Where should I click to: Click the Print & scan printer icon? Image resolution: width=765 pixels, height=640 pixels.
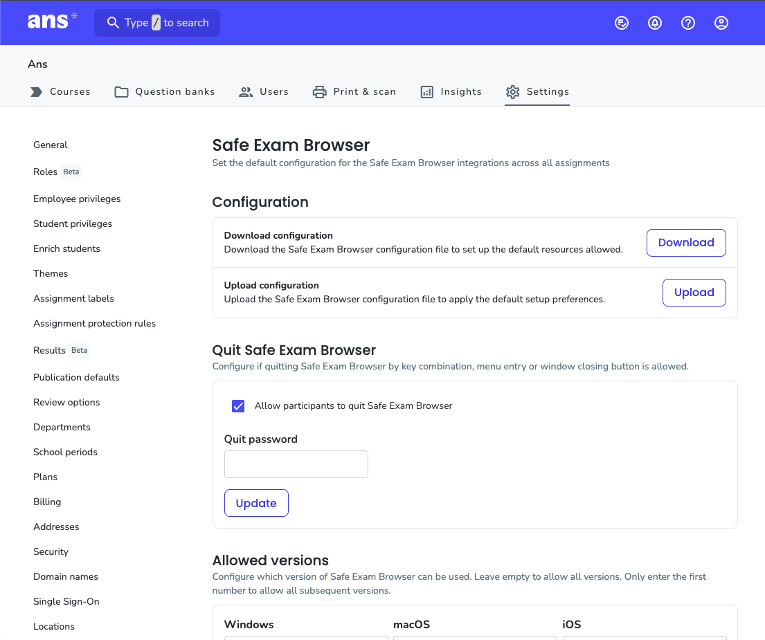[x=320, y=91]
